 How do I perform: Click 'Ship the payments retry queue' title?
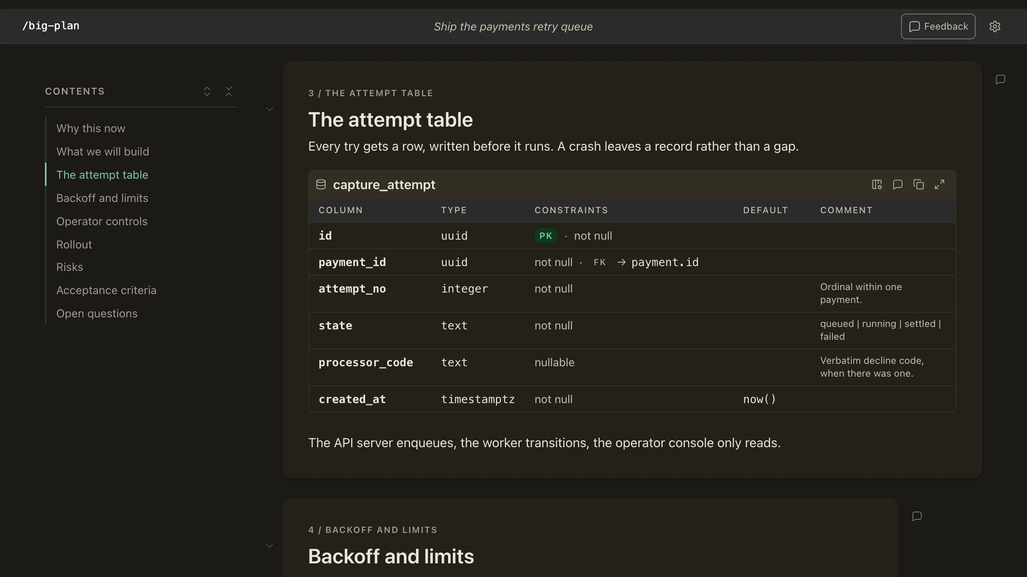pos(513,26)
